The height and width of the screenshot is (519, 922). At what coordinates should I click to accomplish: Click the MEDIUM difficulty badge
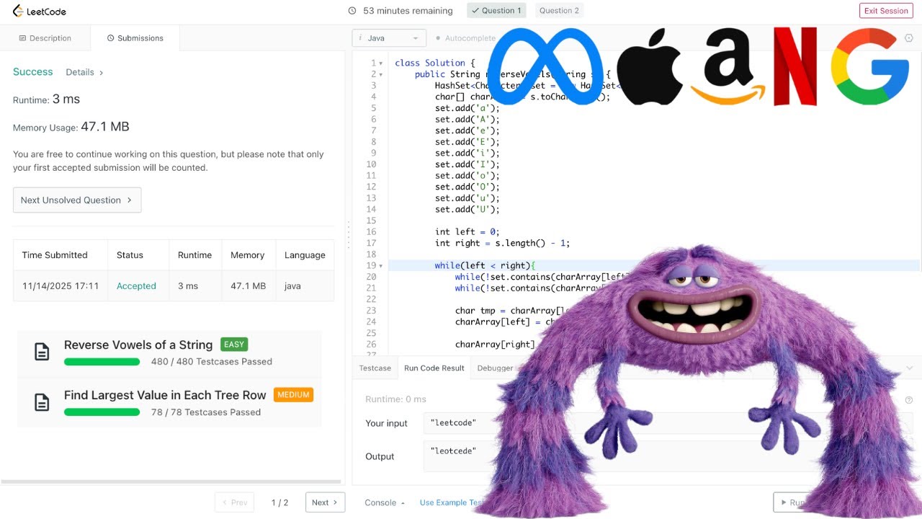pos(294,395)
